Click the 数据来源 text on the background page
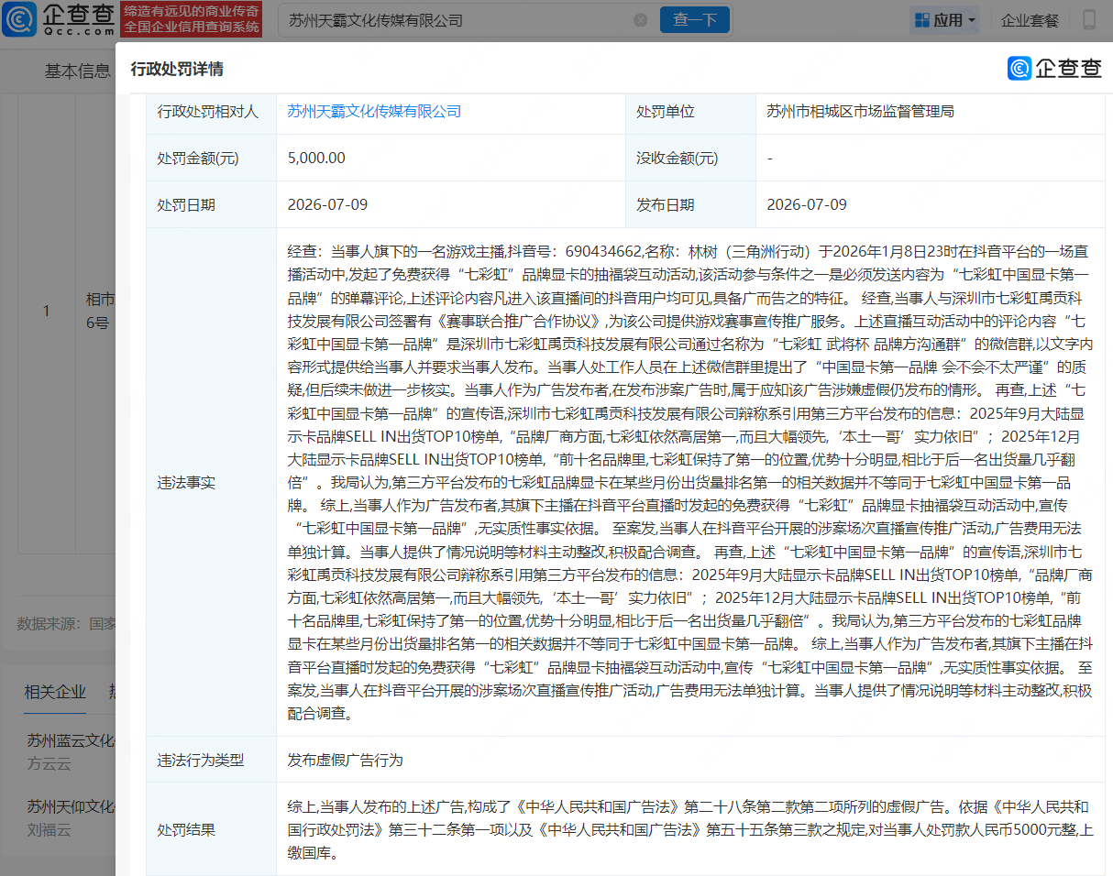Screen dimensions: 1113x876 tap(66, 624)
